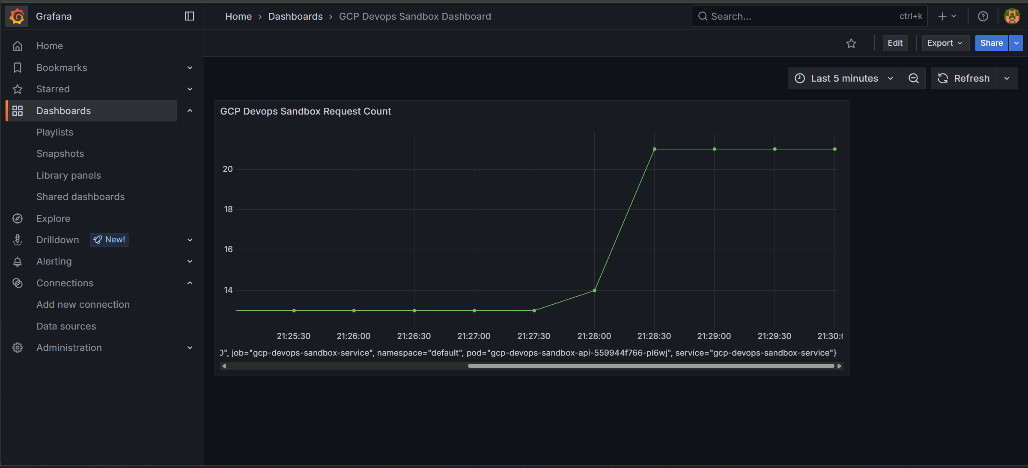Click the blue Share button
This screenshot has height=468, width=1028.
(x=992, y=43)
